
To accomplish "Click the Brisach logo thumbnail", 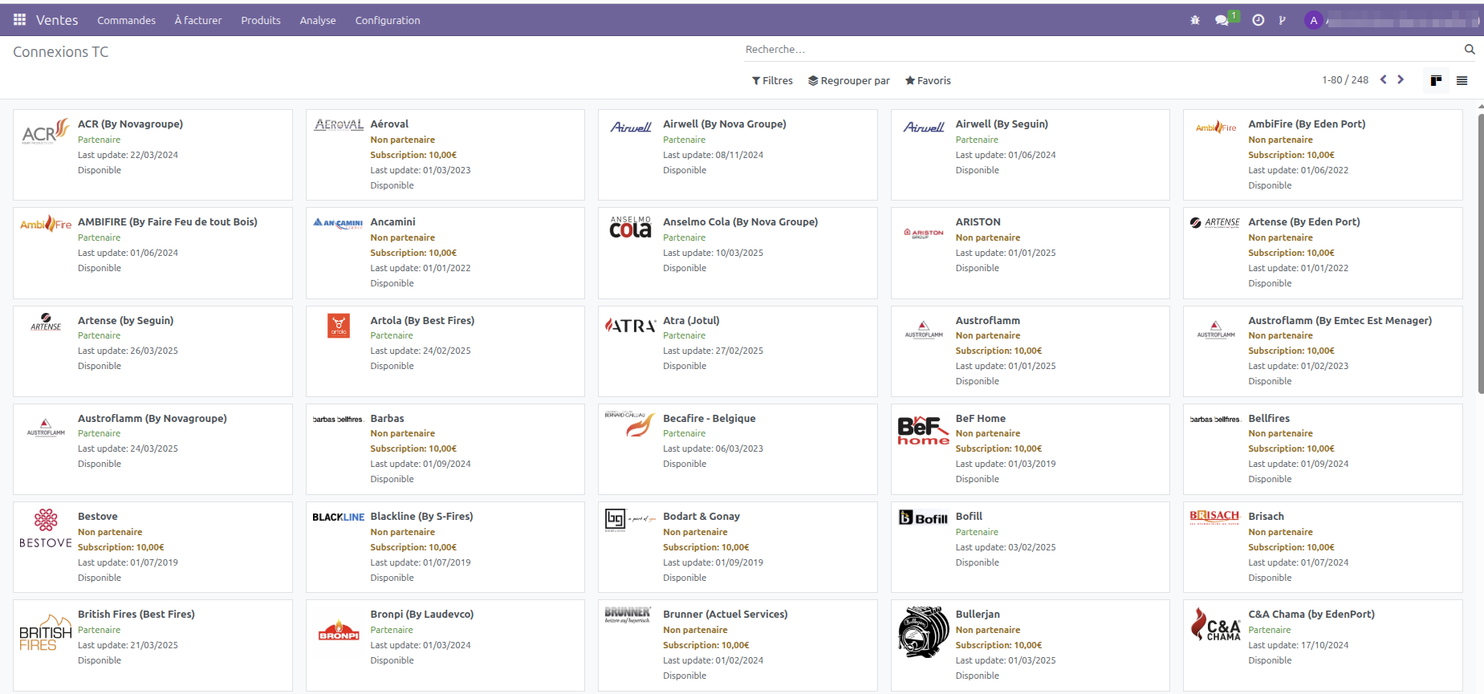I will click(1215, 517).
